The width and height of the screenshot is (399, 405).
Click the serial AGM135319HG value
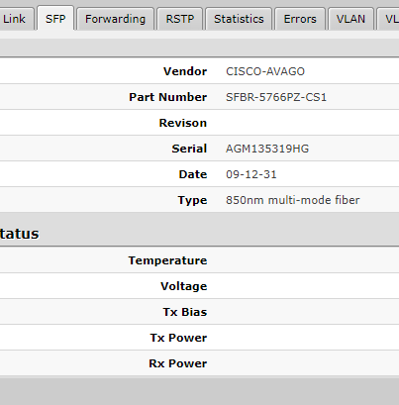[x=267, y=149]
